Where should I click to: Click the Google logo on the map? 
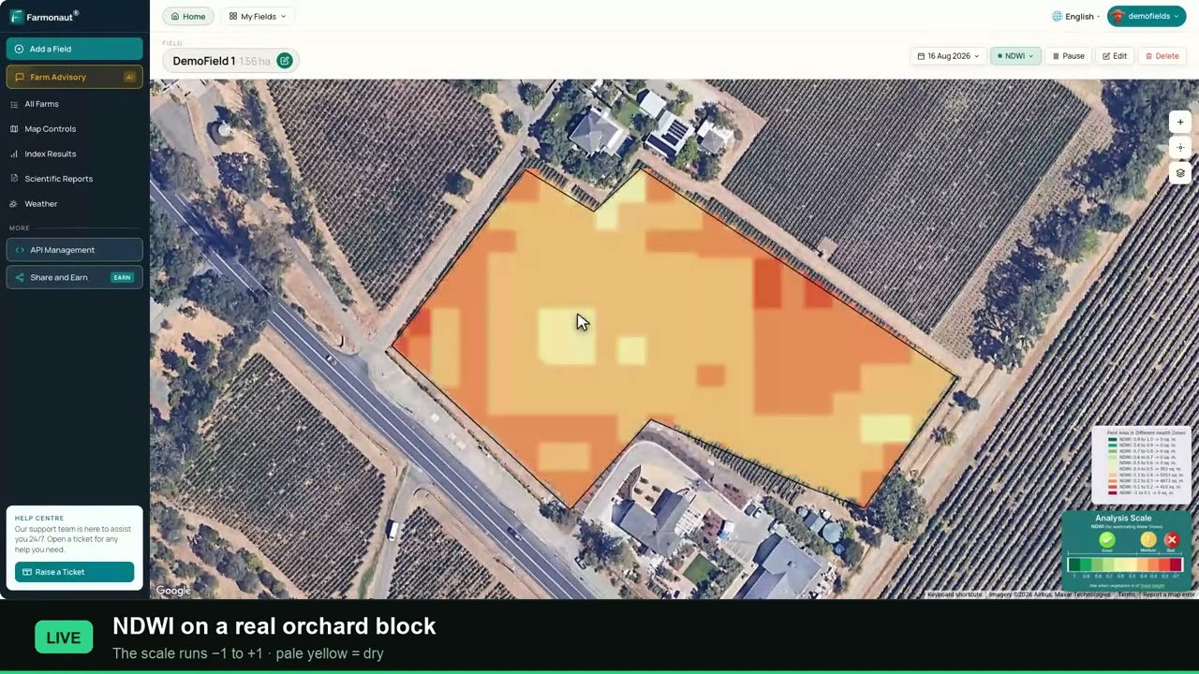173,591
